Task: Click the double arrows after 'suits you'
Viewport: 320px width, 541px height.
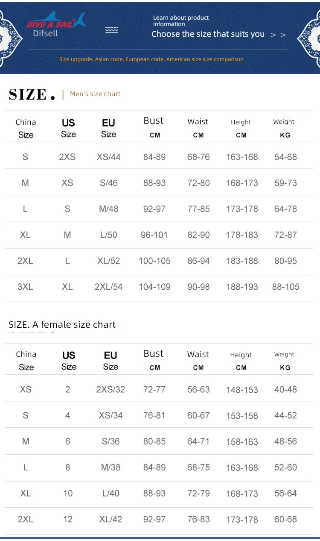Action: (278, 35)
